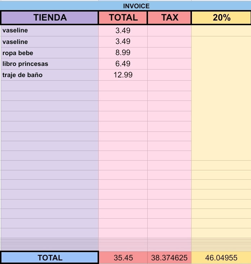
Task: Select the TAX header cell
Action: tap(169, 18)
